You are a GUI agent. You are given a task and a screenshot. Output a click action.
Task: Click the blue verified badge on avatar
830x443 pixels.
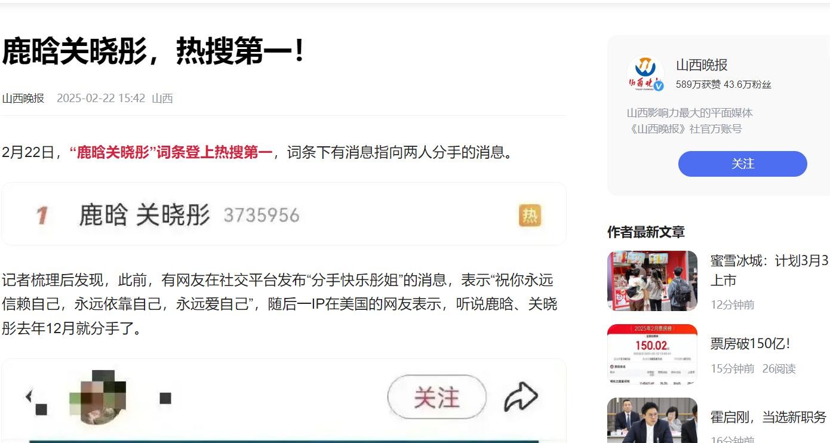coord(659,86)
